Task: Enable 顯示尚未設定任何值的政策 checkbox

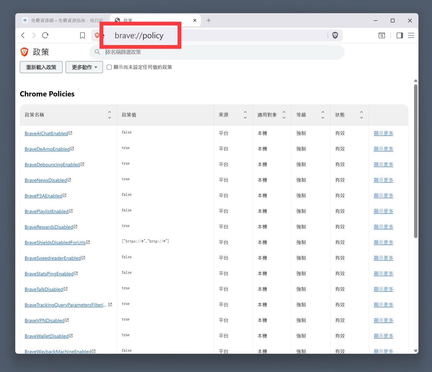Action: click(x=109, y=67)
